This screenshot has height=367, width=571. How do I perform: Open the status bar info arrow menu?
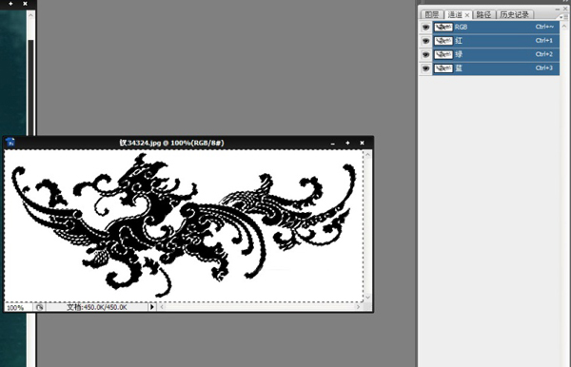point(152,307)
